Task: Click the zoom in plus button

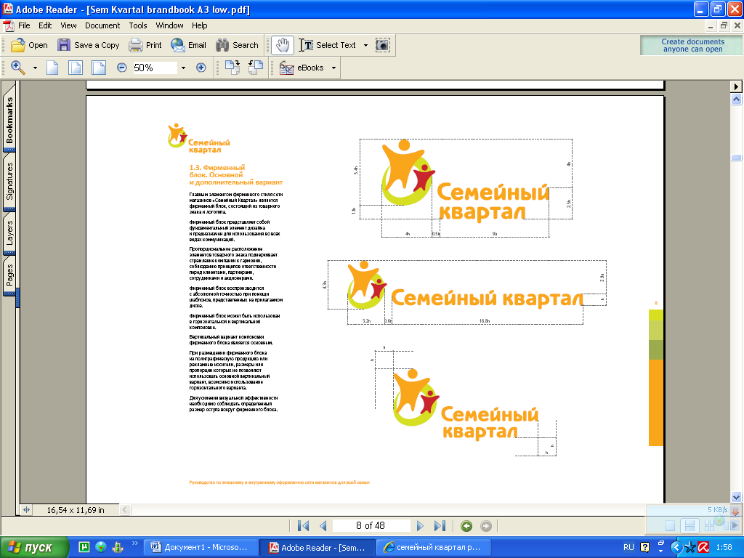Action: [x=201, y=68]
